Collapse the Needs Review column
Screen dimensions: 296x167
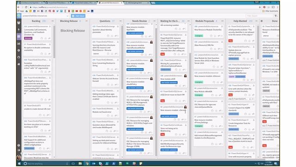click(x=154, y=21)
